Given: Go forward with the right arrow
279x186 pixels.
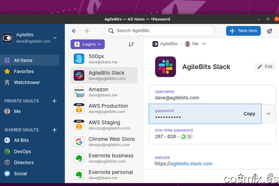Looking at the screenshot, I should [86, 31].
